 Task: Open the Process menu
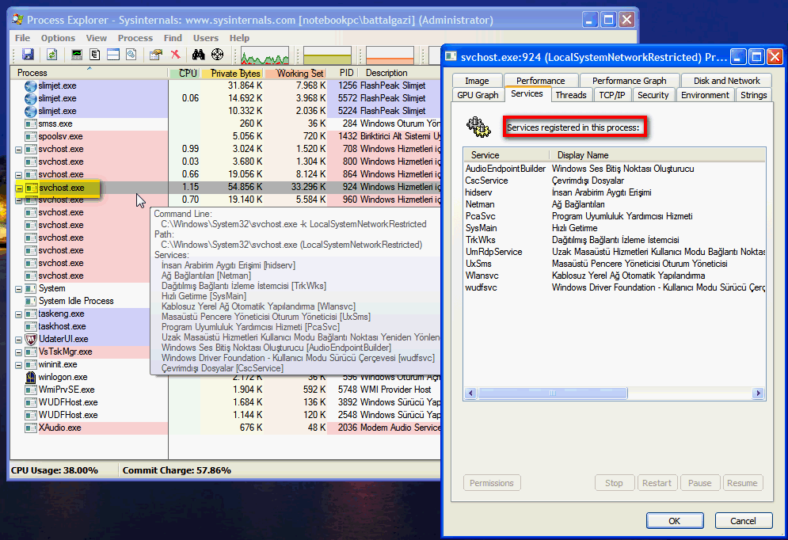(135, 38)
